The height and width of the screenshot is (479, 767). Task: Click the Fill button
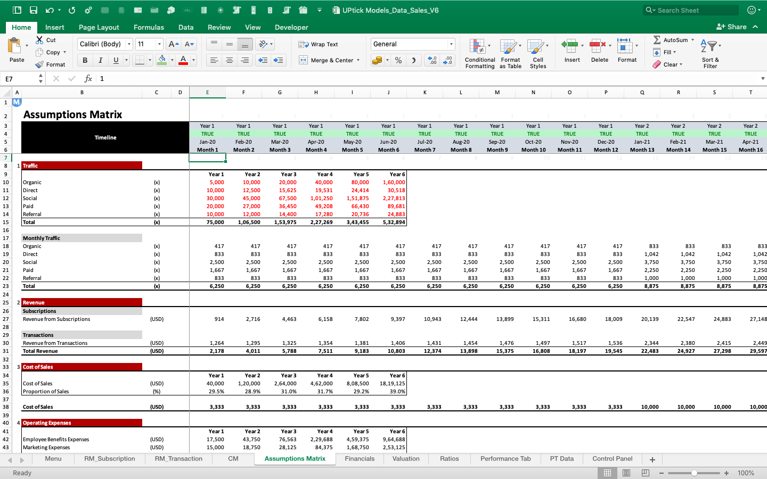tap(664, 52)
